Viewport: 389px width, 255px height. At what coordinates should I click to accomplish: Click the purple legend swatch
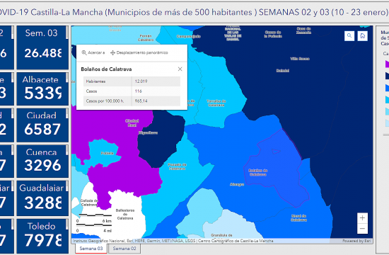(387, 64)
